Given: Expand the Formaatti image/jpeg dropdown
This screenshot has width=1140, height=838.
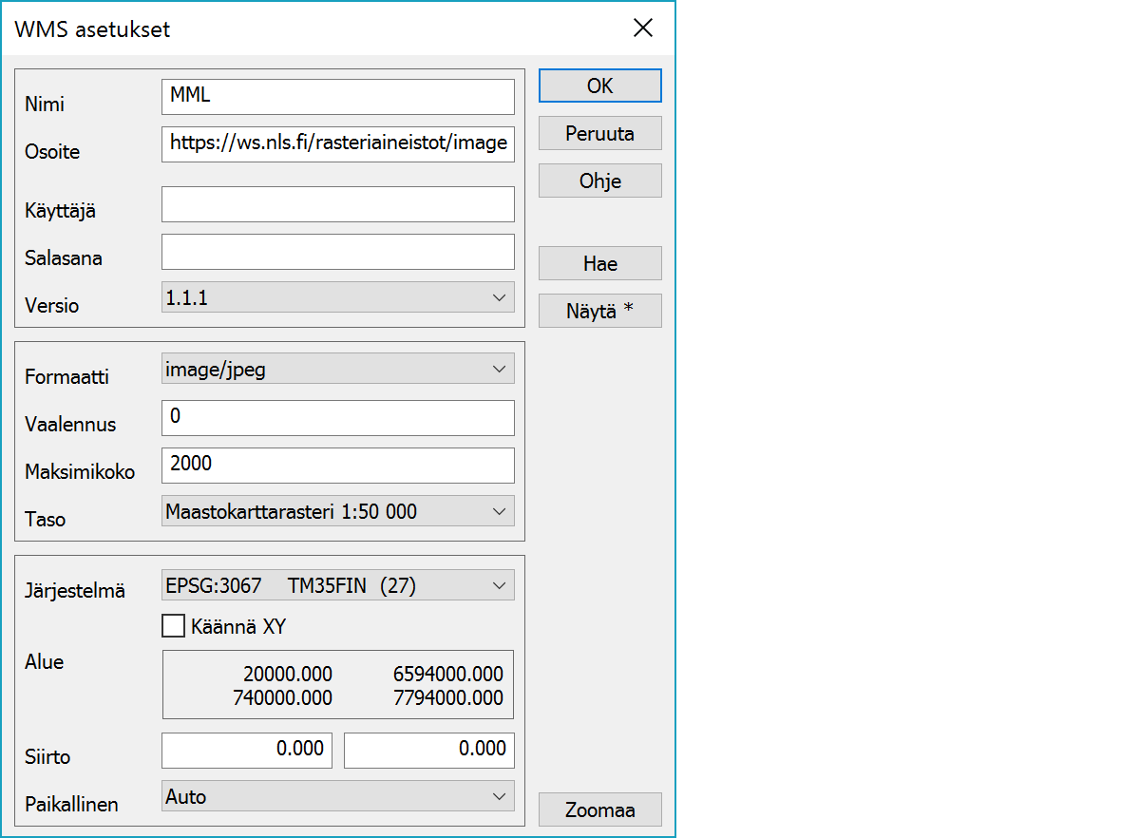Looking at the screenshot, I should [x=337, y=370].
